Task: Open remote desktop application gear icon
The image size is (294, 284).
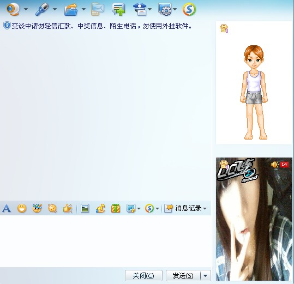Action: click(165, 9)
